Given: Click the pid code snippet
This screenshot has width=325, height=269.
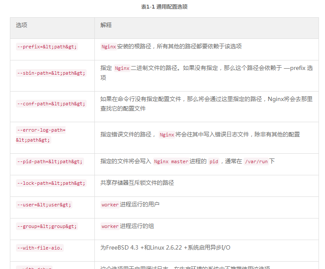Looking at the screenshot, I should tap(214, 161).
